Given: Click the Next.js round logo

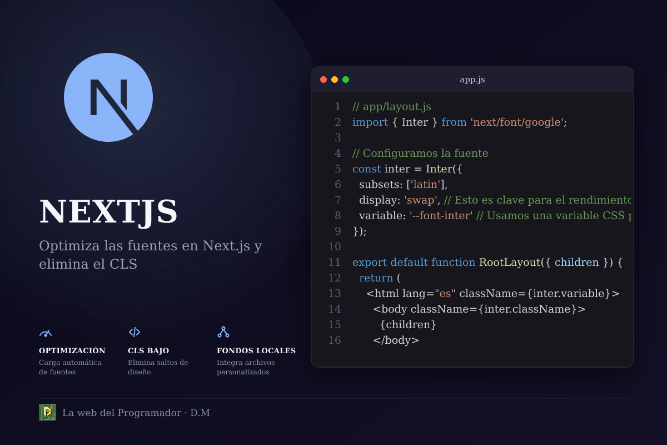Looking at the screenshot, I should (x=108, y=97).
